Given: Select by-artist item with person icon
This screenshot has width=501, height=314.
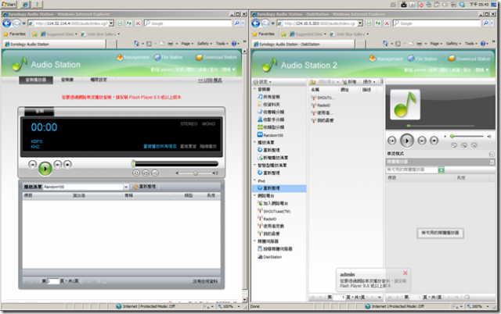Looking at the screenshot, I should click(x=271, y=120).
